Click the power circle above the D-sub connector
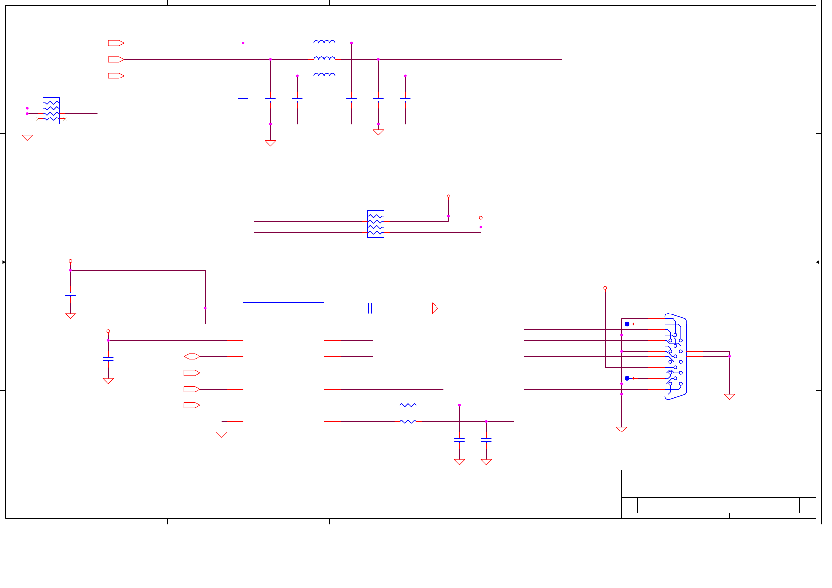 click(605, 288)
